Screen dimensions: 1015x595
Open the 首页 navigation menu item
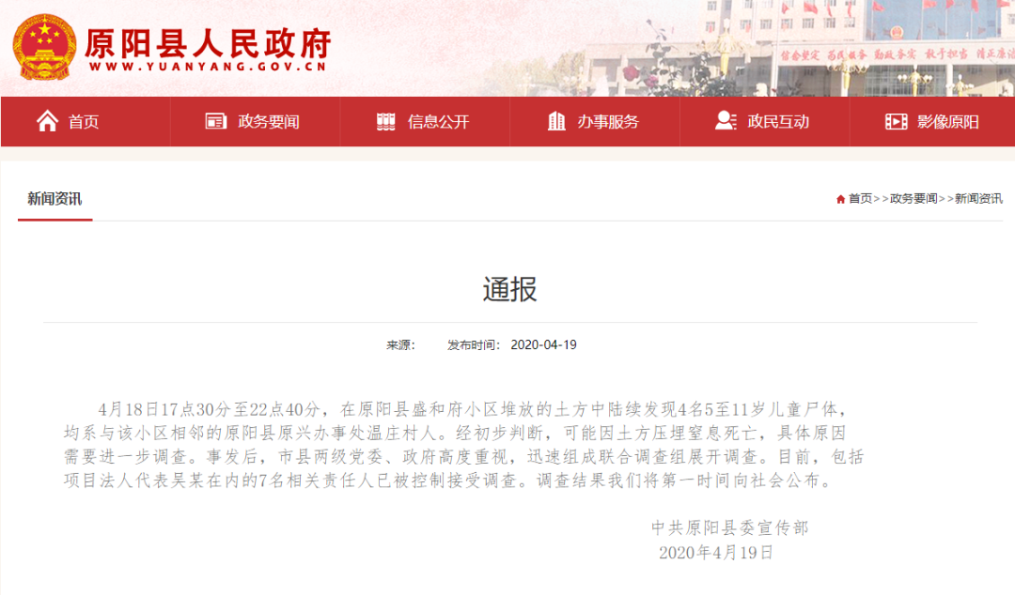(86, 121)
